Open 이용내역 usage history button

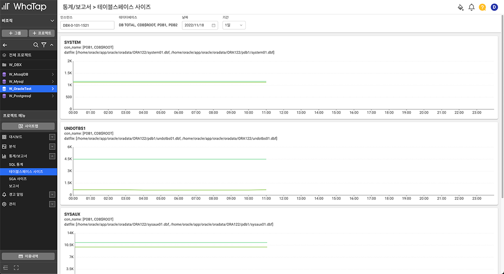(28, 256)
